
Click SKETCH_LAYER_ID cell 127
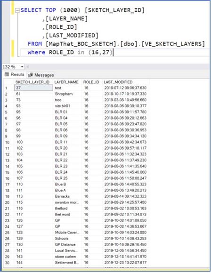(33, 226)
